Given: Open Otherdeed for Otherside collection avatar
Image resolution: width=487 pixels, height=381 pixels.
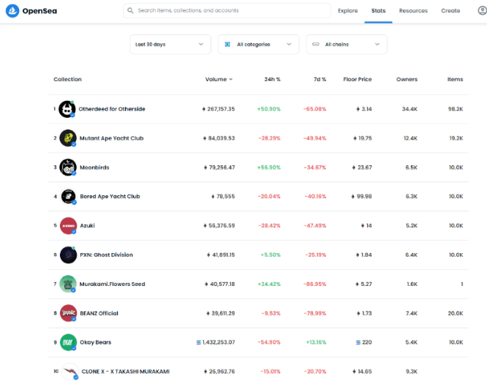Looking at the screenshot, I should pyautogui.click(x=67, y=109).
